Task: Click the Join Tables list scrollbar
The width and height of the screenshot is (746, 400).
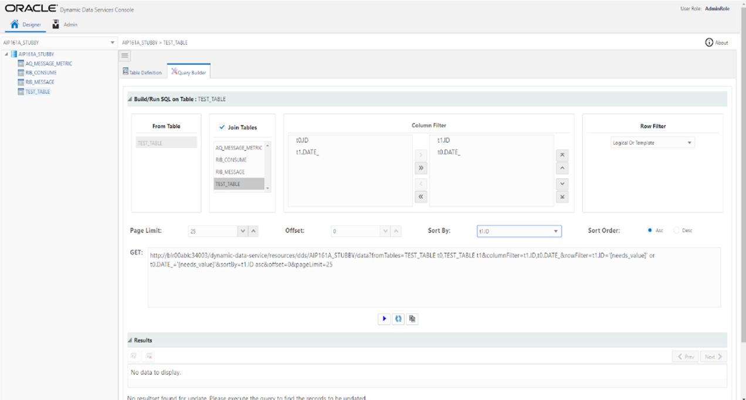Action: 268,166
